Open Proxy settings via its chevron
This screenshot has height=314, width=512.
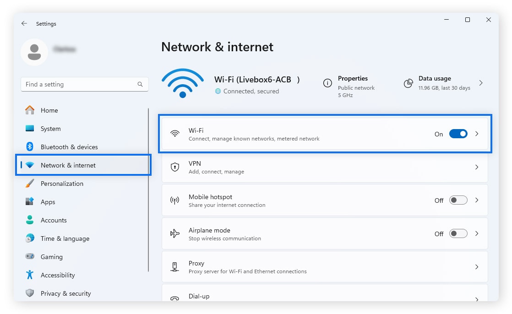click(x=477, y=267)
